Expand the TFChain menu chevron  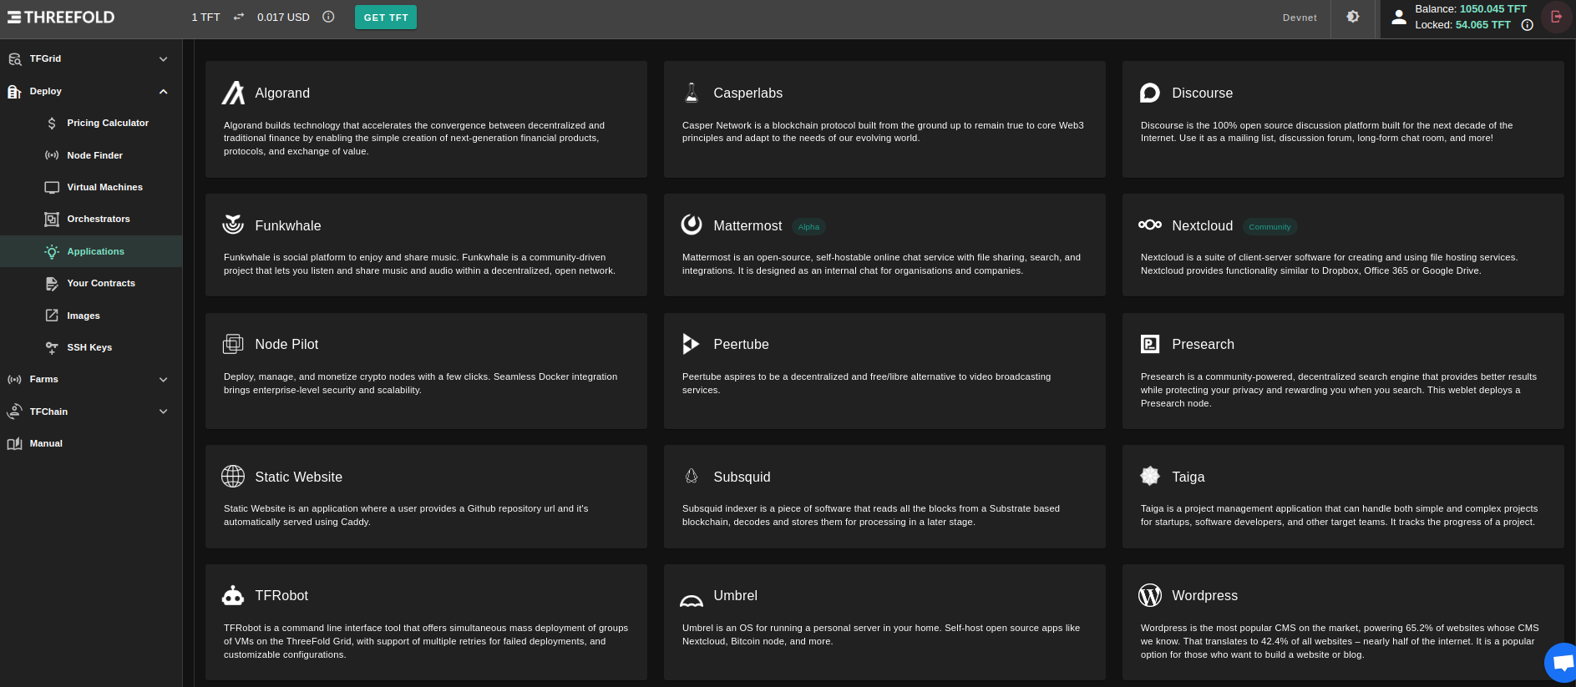[x=163, y=412]
